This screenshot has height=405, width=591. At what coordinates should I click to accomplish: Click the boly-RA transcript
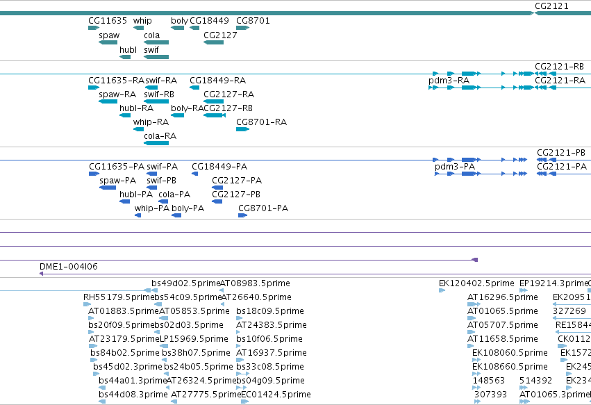click(177, 115)
